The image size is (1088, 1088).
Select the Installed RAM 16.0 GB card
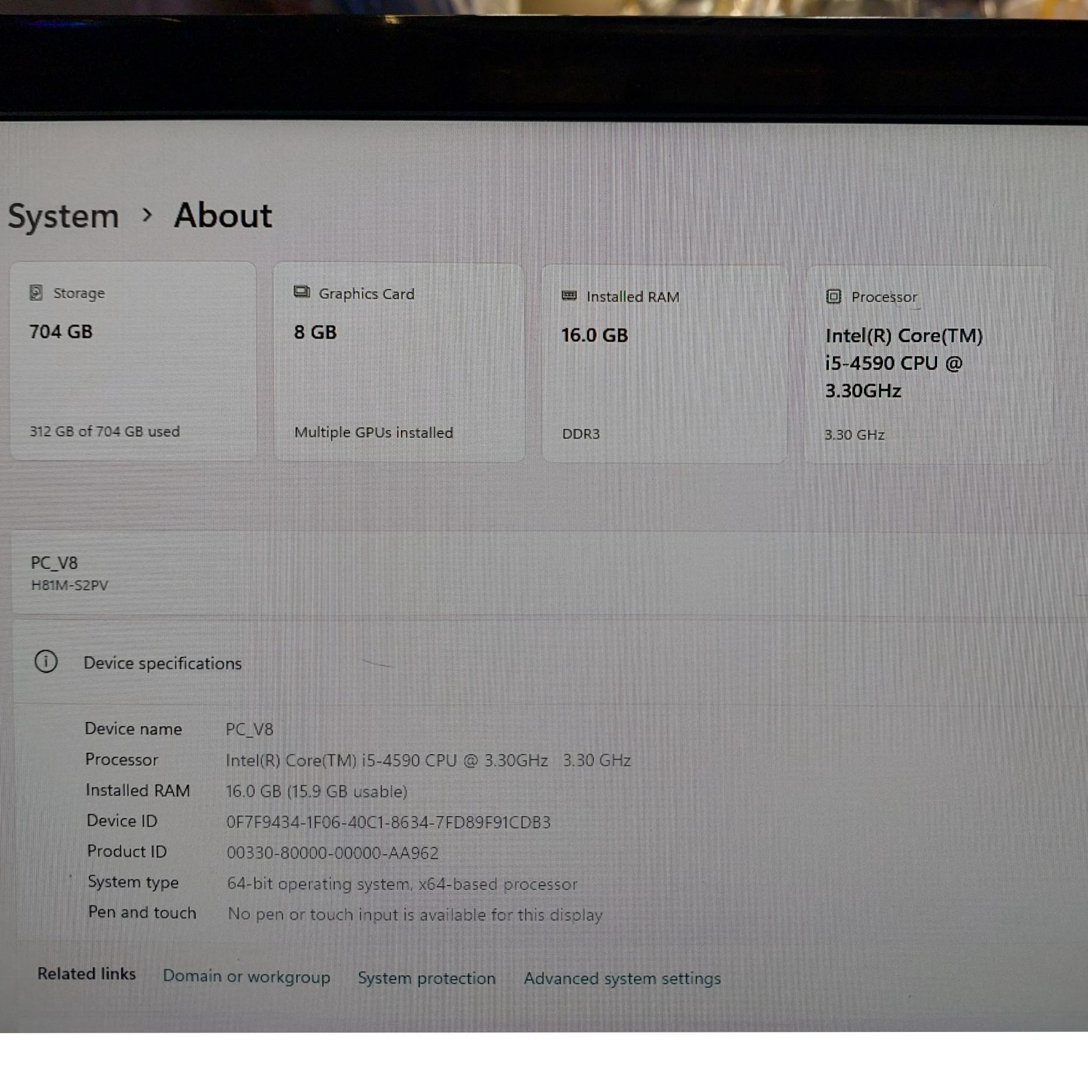[x=664, y=364]
